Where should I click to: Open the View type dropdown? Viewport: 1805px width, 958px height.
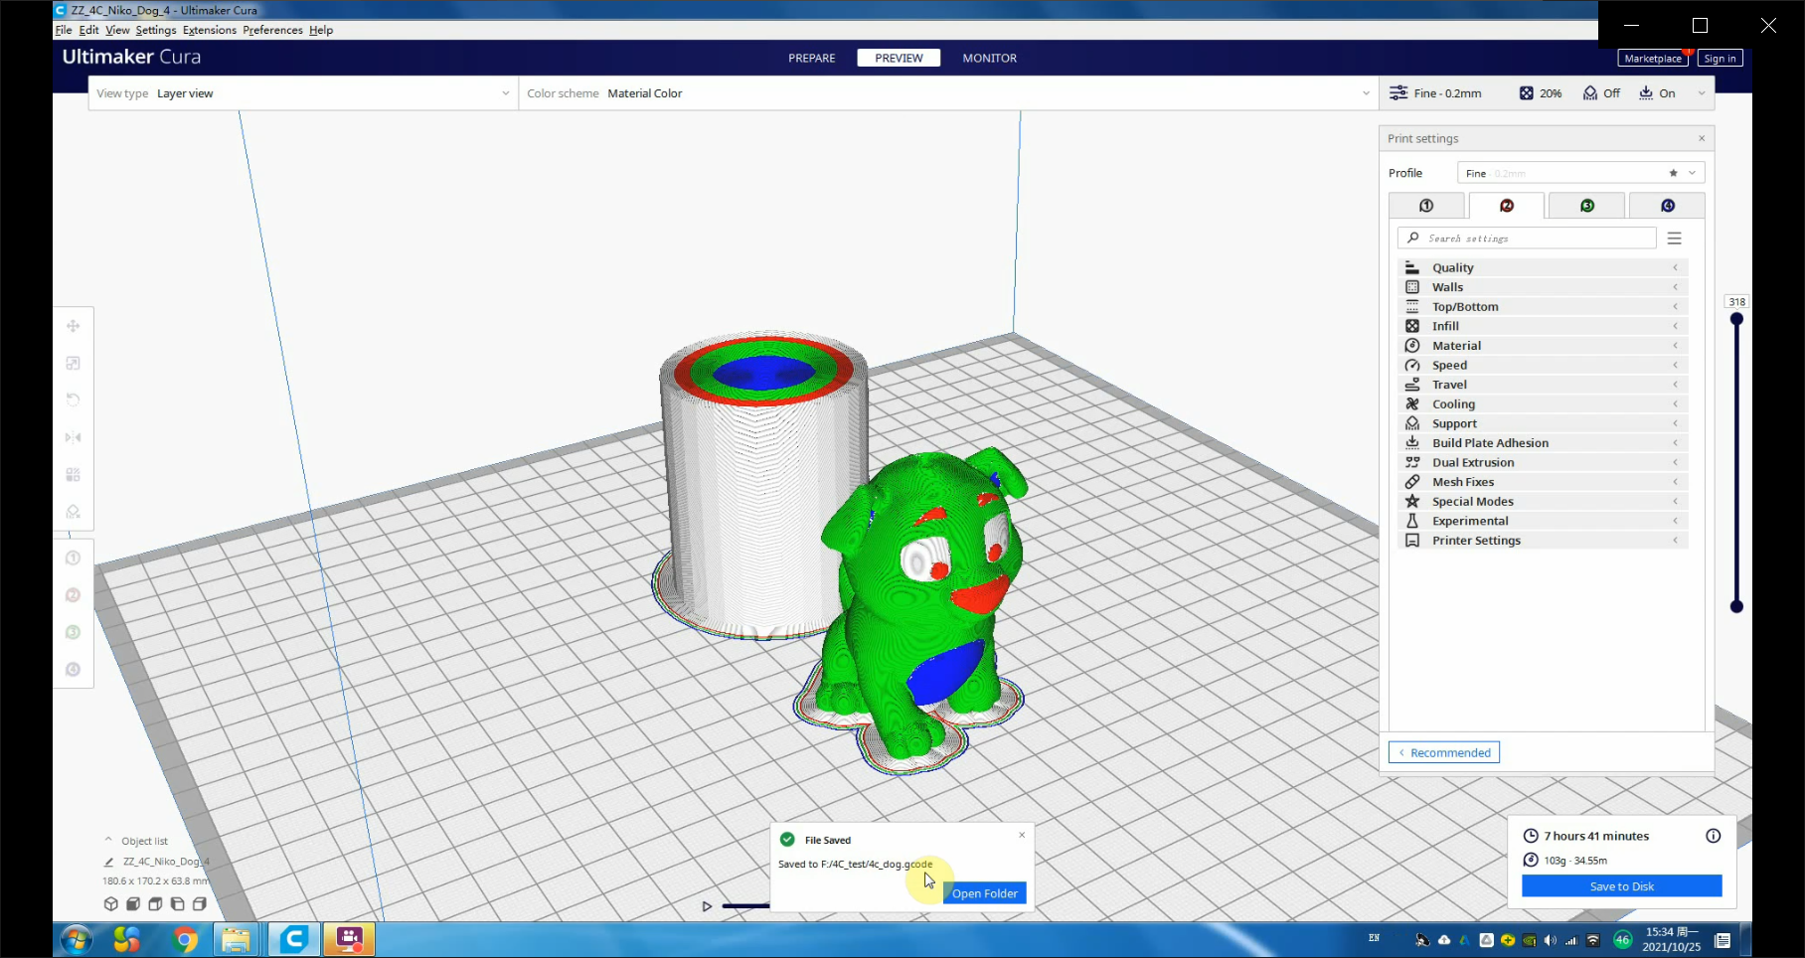(x=303, y=93)
